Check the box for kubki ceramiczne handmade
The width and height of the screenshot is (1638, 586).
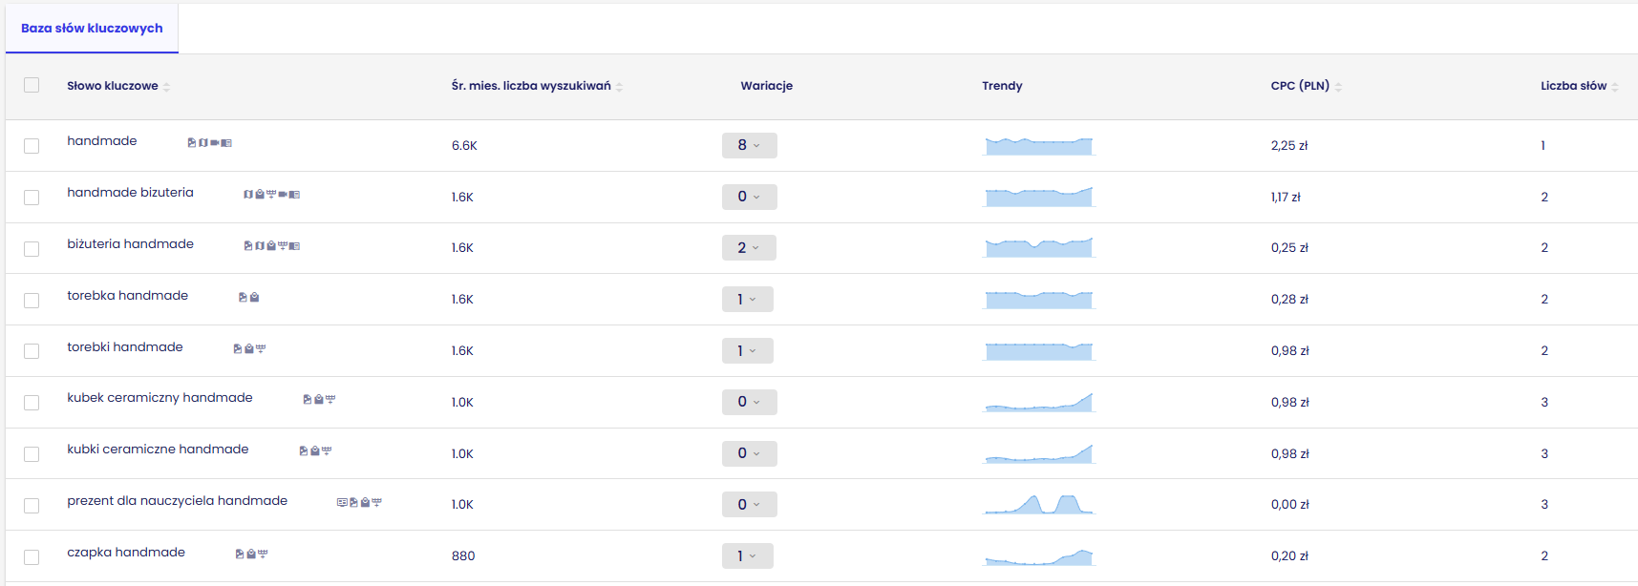pyautogui.click(x=32, y=454)
